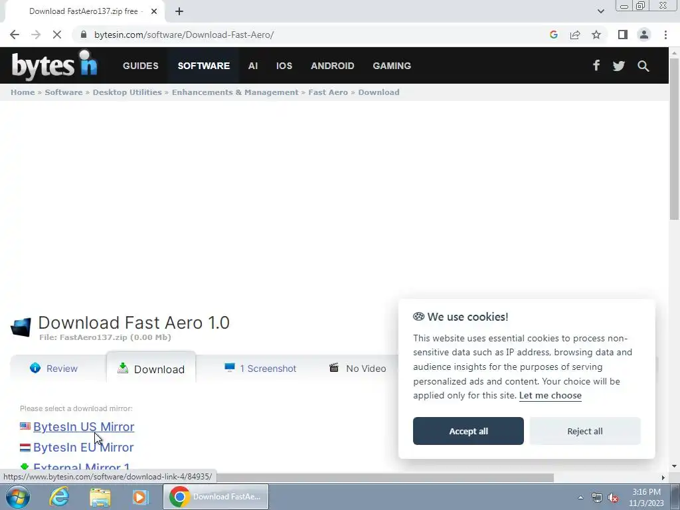The height and width of the screenshot is (510, 680).
Task: Open the IOS menu item
Action: tap(284, 66)
